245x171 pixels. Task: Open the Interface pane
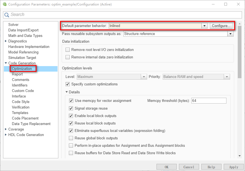pos(19,96)
